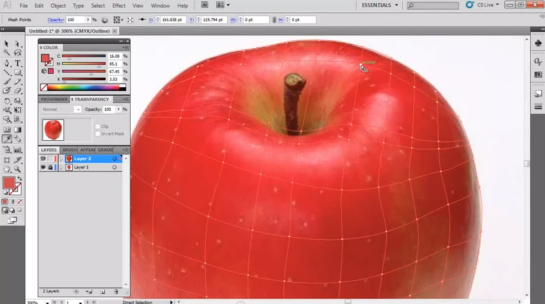This screenshot has width=545, height=304.
Task: Select the Type tool
Action: click(17, 63)
